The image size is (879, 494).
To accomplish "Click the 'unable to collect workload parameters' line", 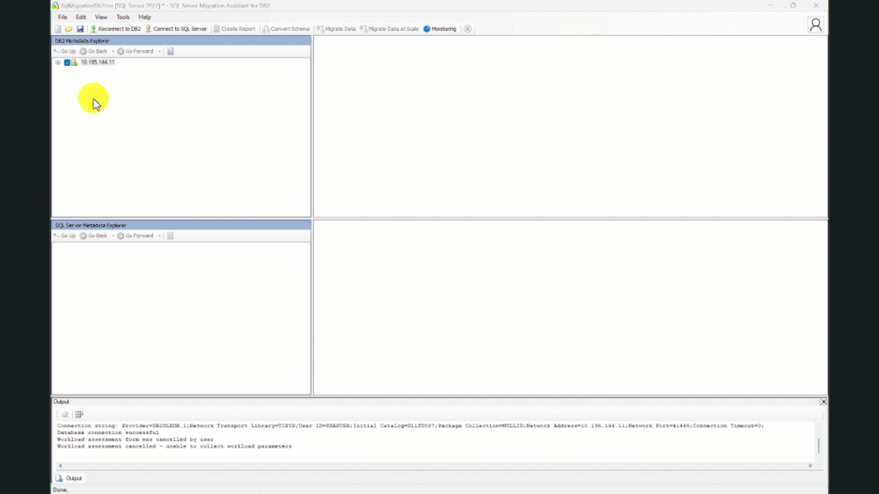I will (x=174, y=447).
